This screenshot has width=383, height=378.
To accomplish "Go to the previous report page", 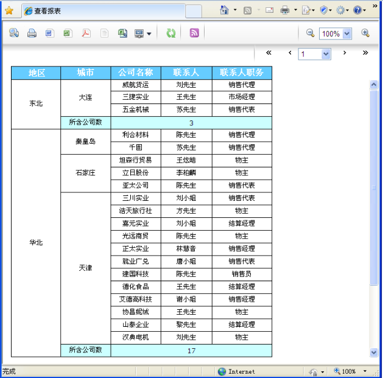I will pyautogui.click(x=290, y=52).
